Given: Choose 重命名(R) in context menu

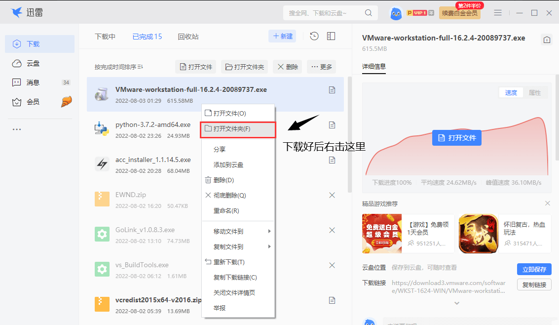Looking at the screenshot, I should pyautogui.click(x=238, y=210).
